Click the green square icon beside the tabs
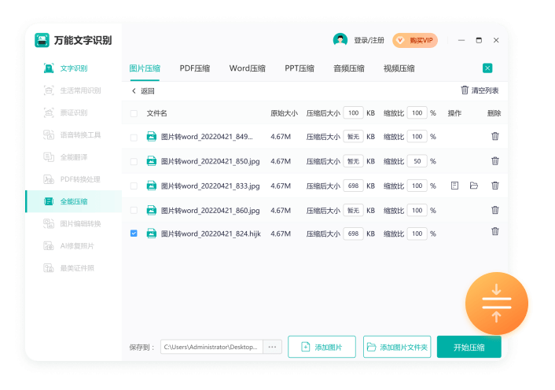 [x=487, y=68]
